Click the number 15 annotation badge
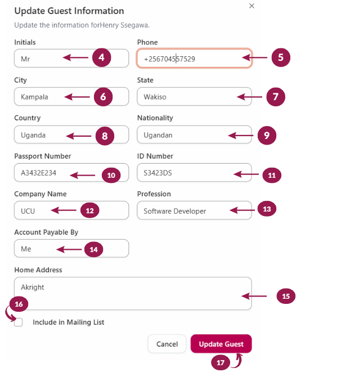Image resolution: width=341 pixels, height=386 pixels. click(x=286, y=296)
